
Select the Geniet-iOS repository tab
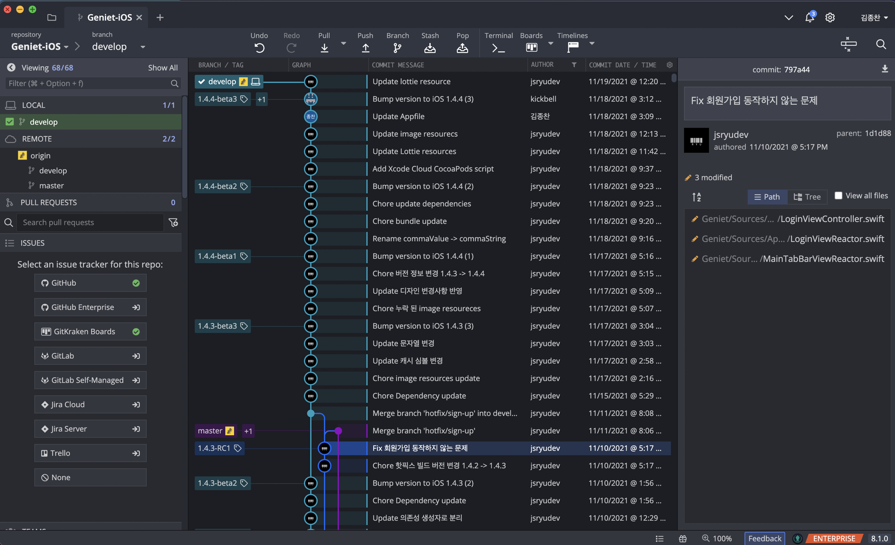109,17
